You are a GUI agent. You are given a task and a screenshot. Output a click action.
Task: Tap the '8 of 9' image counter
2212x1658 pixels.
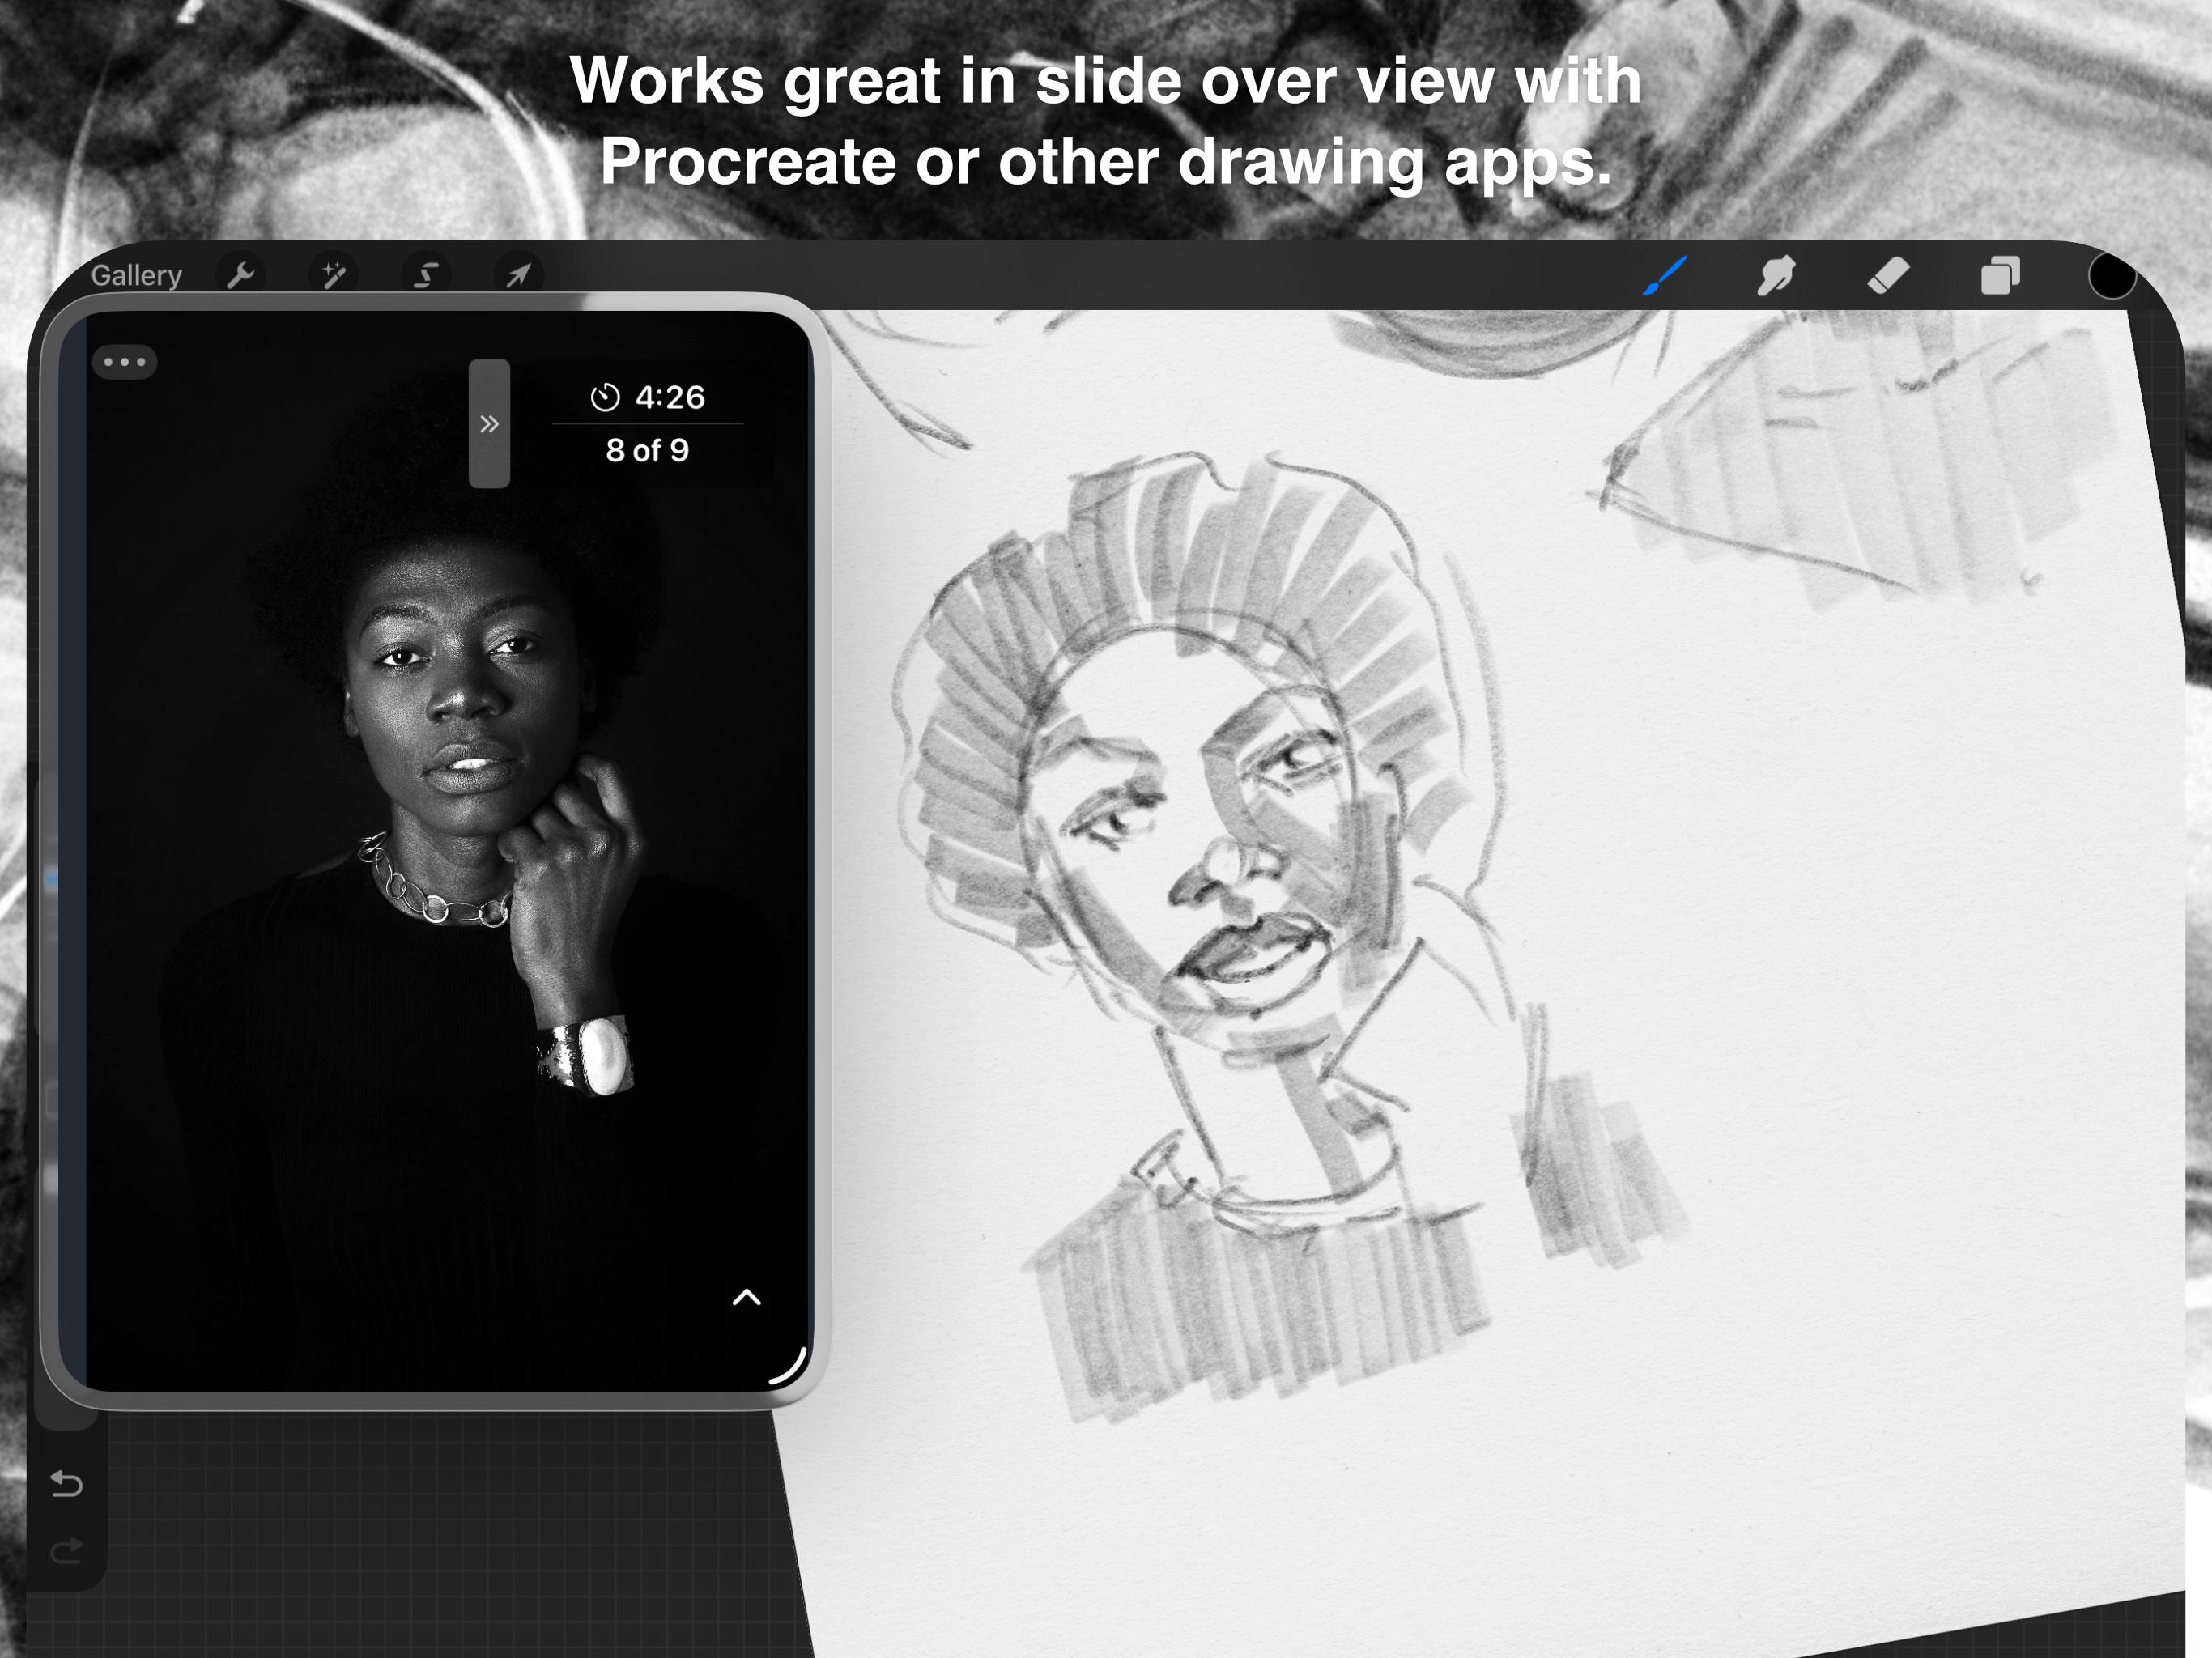point(651,451)
